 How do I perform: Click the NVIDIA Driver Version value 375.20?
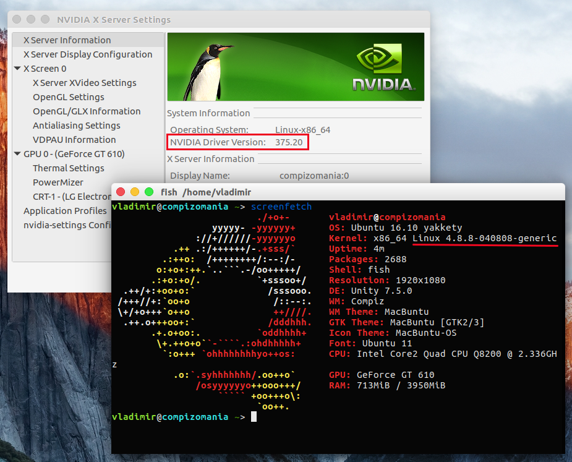289,142
